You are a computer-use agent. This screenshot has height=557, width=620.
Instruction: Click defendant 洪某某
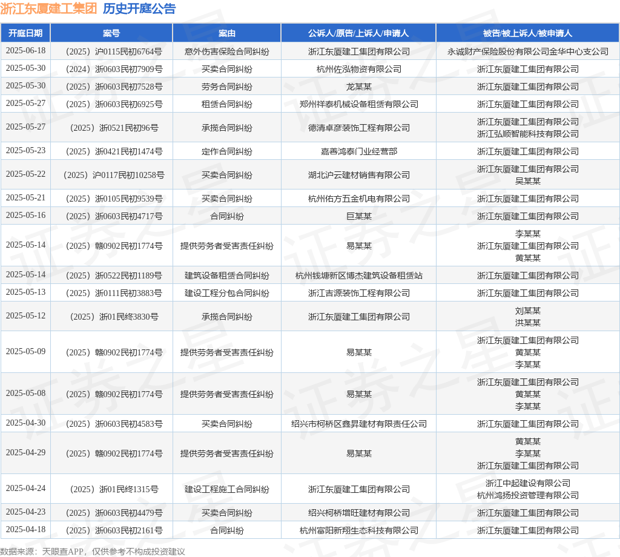[528, 323]
